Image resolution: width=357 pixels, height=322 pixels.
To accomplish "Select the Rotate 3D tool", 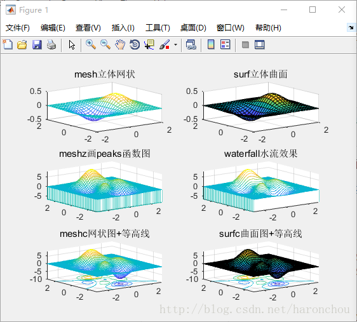I will (135, 44).
